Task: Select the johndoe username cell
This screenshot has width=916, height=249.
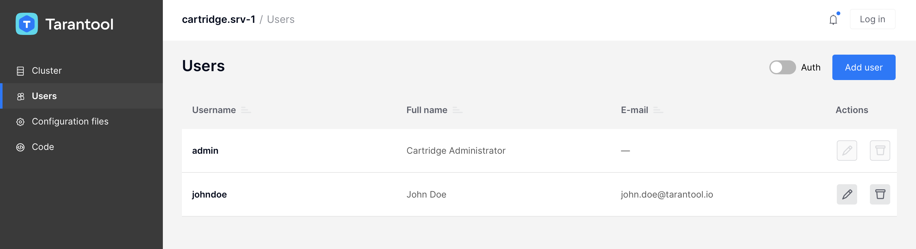Action: [209, 195]
